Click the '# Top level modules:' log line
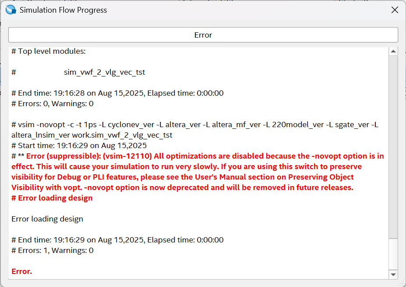Screen dimensions: 406x287 49,51
